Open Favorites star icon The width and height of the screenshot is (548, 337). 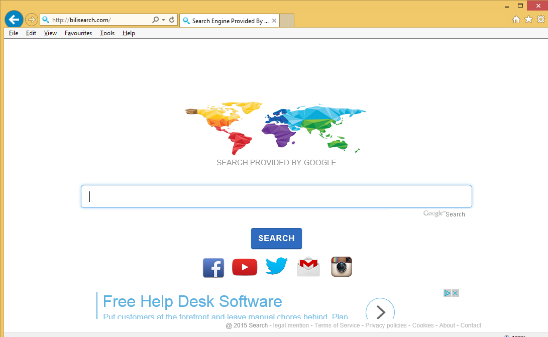click(x=528, y=20)
